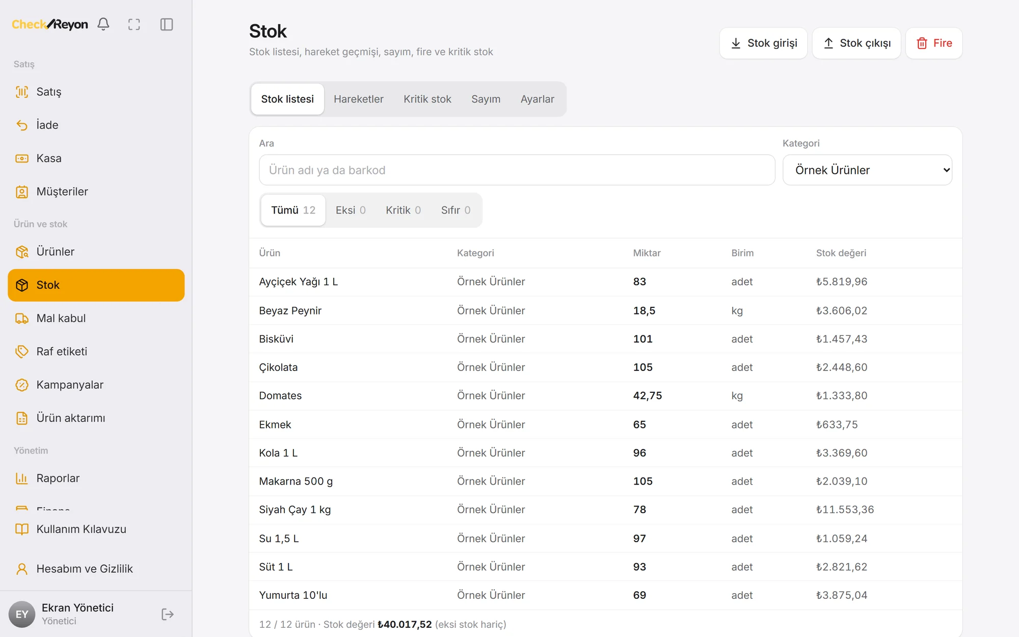The width and height of the screenshot is (1019, 637).
Task: Click Siyah Çay 1 kg row
Action: [605, 510]
